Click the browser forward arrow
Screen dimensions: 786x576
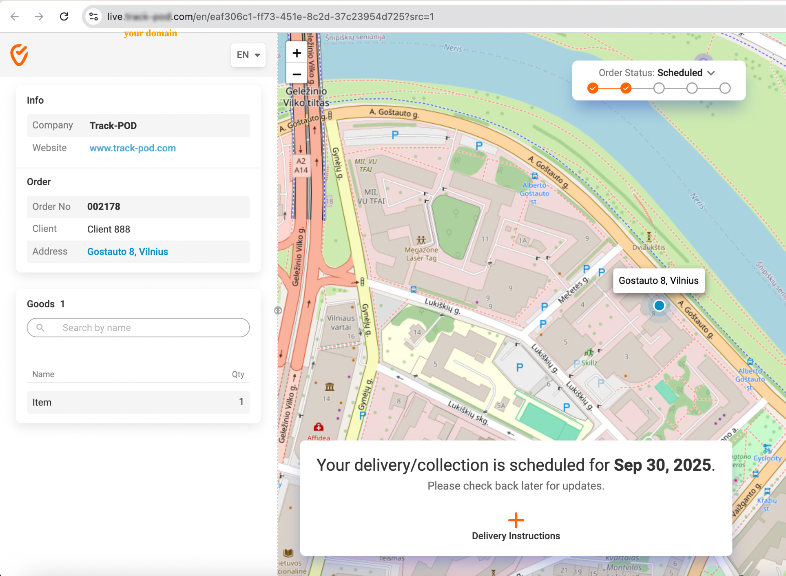point(39,16)
